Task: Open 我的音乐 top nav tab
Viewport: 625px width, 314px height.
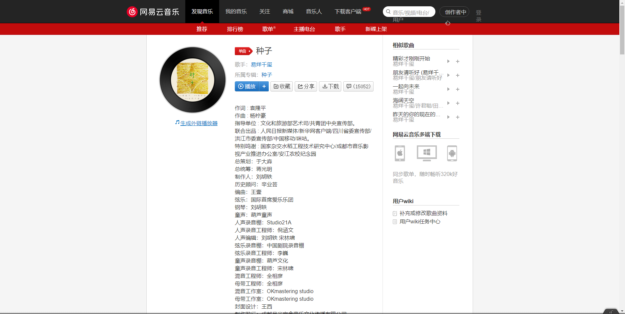Action: coord(236,12)
